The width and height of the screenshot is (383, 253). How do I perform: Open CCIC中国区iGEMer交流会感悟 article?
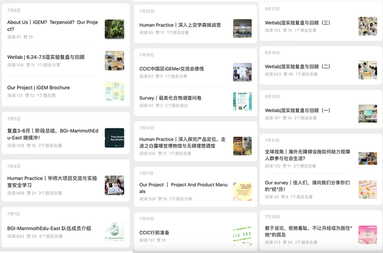pos(171,69)
